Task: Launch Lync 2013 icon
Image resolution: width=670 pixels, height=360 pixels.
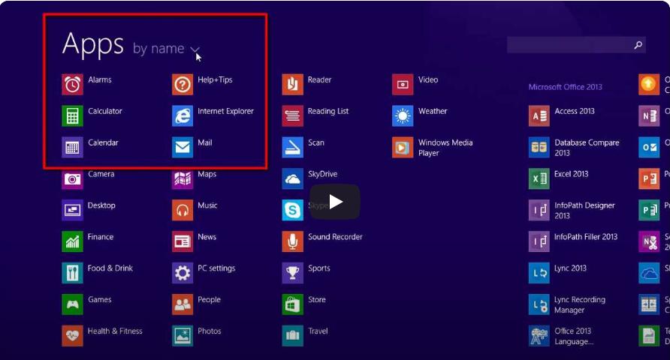Action: (x=539, y=273)
